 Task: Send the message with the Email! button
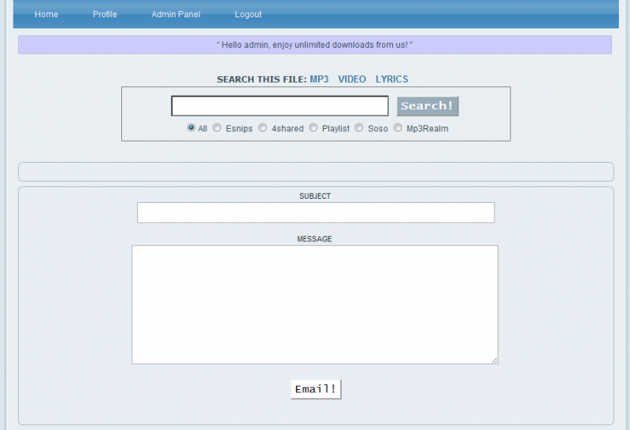[316, 389]
